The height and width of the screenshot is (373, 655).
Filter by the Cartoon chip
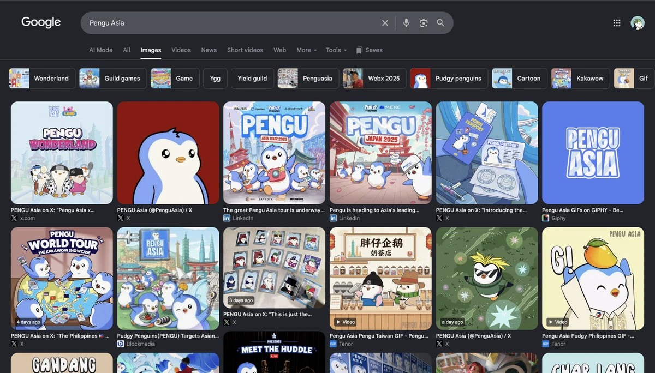point(520,79)
